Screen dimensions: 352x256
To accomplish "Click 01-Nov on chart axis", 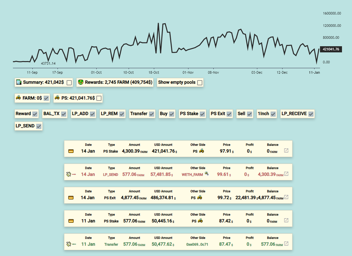I will click(188, 72).
